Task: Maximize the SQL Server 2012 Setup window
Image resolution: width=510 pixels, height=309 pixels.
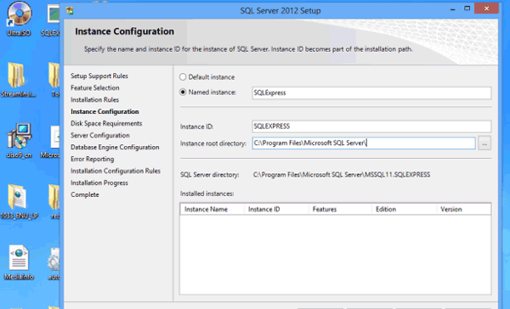Action: click(467, 8)
